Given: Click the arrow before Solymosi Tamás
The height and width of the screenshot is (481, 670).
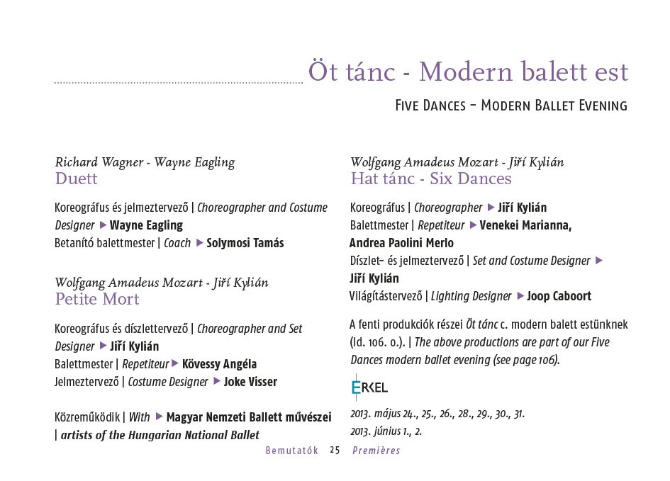Looking at the screenshot, I should pyautogui.click(x=199, y=242).
